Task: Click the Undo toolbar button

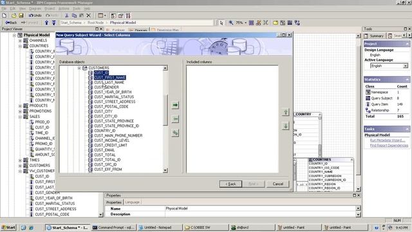Action: [35, 15]
